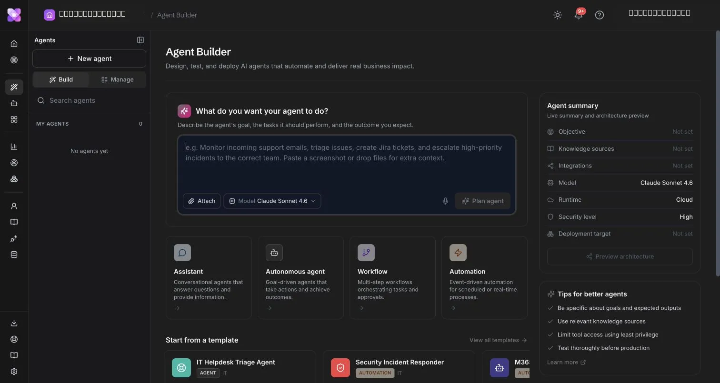Viewport: 720px width, 383px height.
Task: Open the Model Claude Sonnet 4.6 dropdown
Action: coord(272,201)
